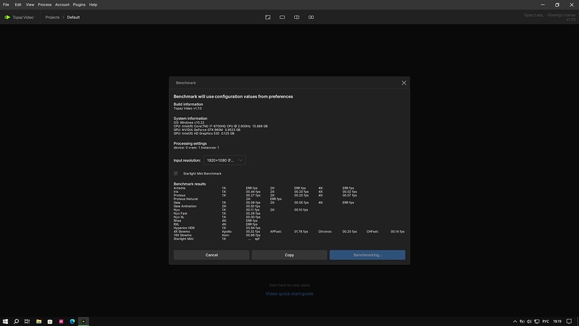Click the Proteus Natural row label
This screenshot has height=326, width=579.
186,199
